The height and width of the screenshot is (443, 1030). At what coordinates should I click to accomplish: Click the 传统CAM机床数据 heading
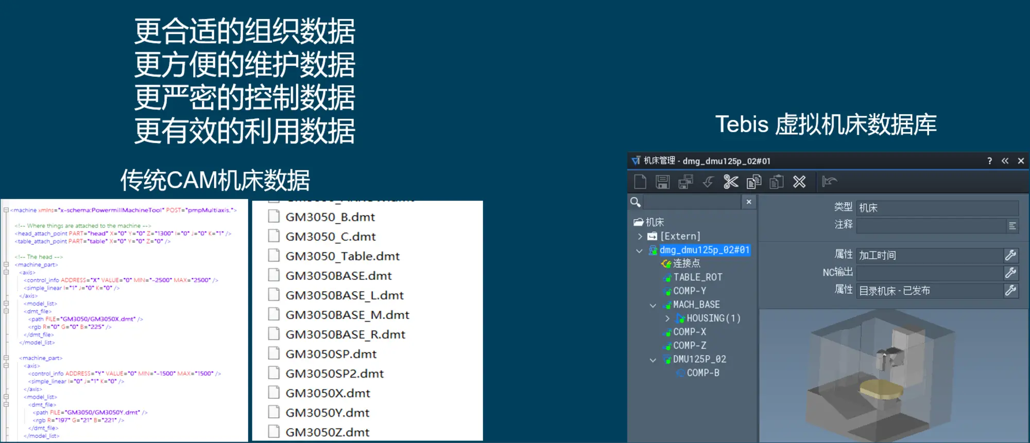click(x=215, y=181)
